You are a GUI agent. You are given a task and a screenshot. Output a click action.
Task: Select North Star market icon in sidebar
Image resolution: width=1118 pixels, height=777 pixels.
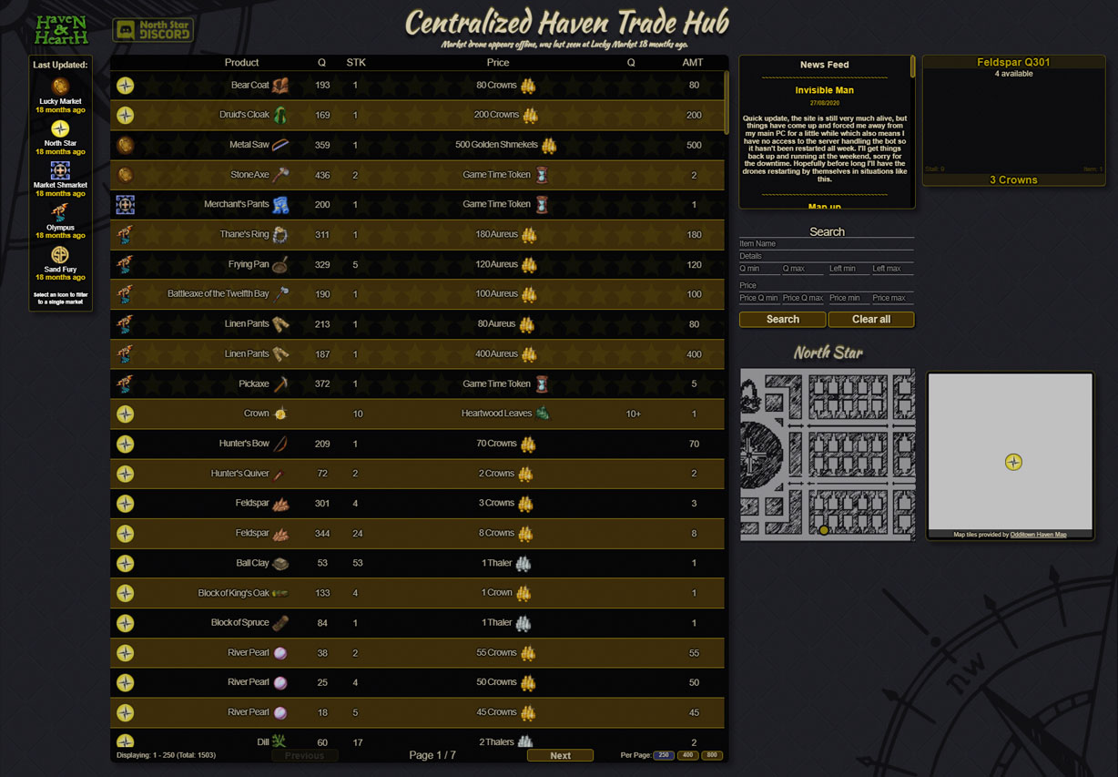pos(60,128)
